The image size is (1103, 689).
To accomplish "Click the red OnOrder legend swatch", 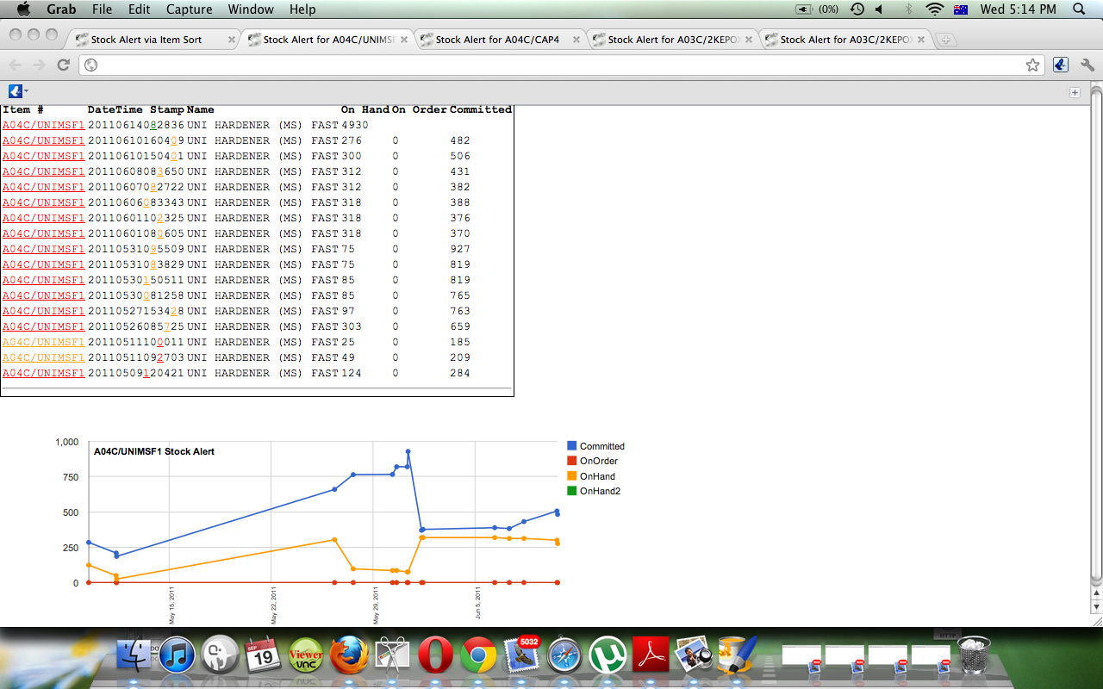I will coord(571,461).
